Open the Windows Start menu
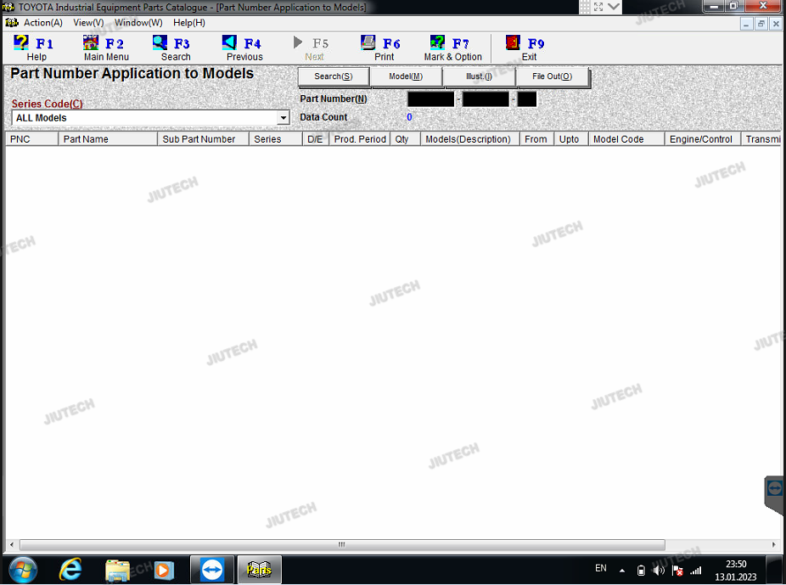Viewport: 786px width, 585px height. tap(23, 570)
